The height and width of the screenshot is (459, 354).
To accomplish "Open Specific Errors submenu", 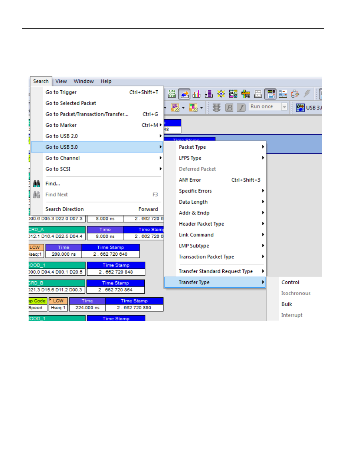I will pyautogui.click(x=215, y=191).
